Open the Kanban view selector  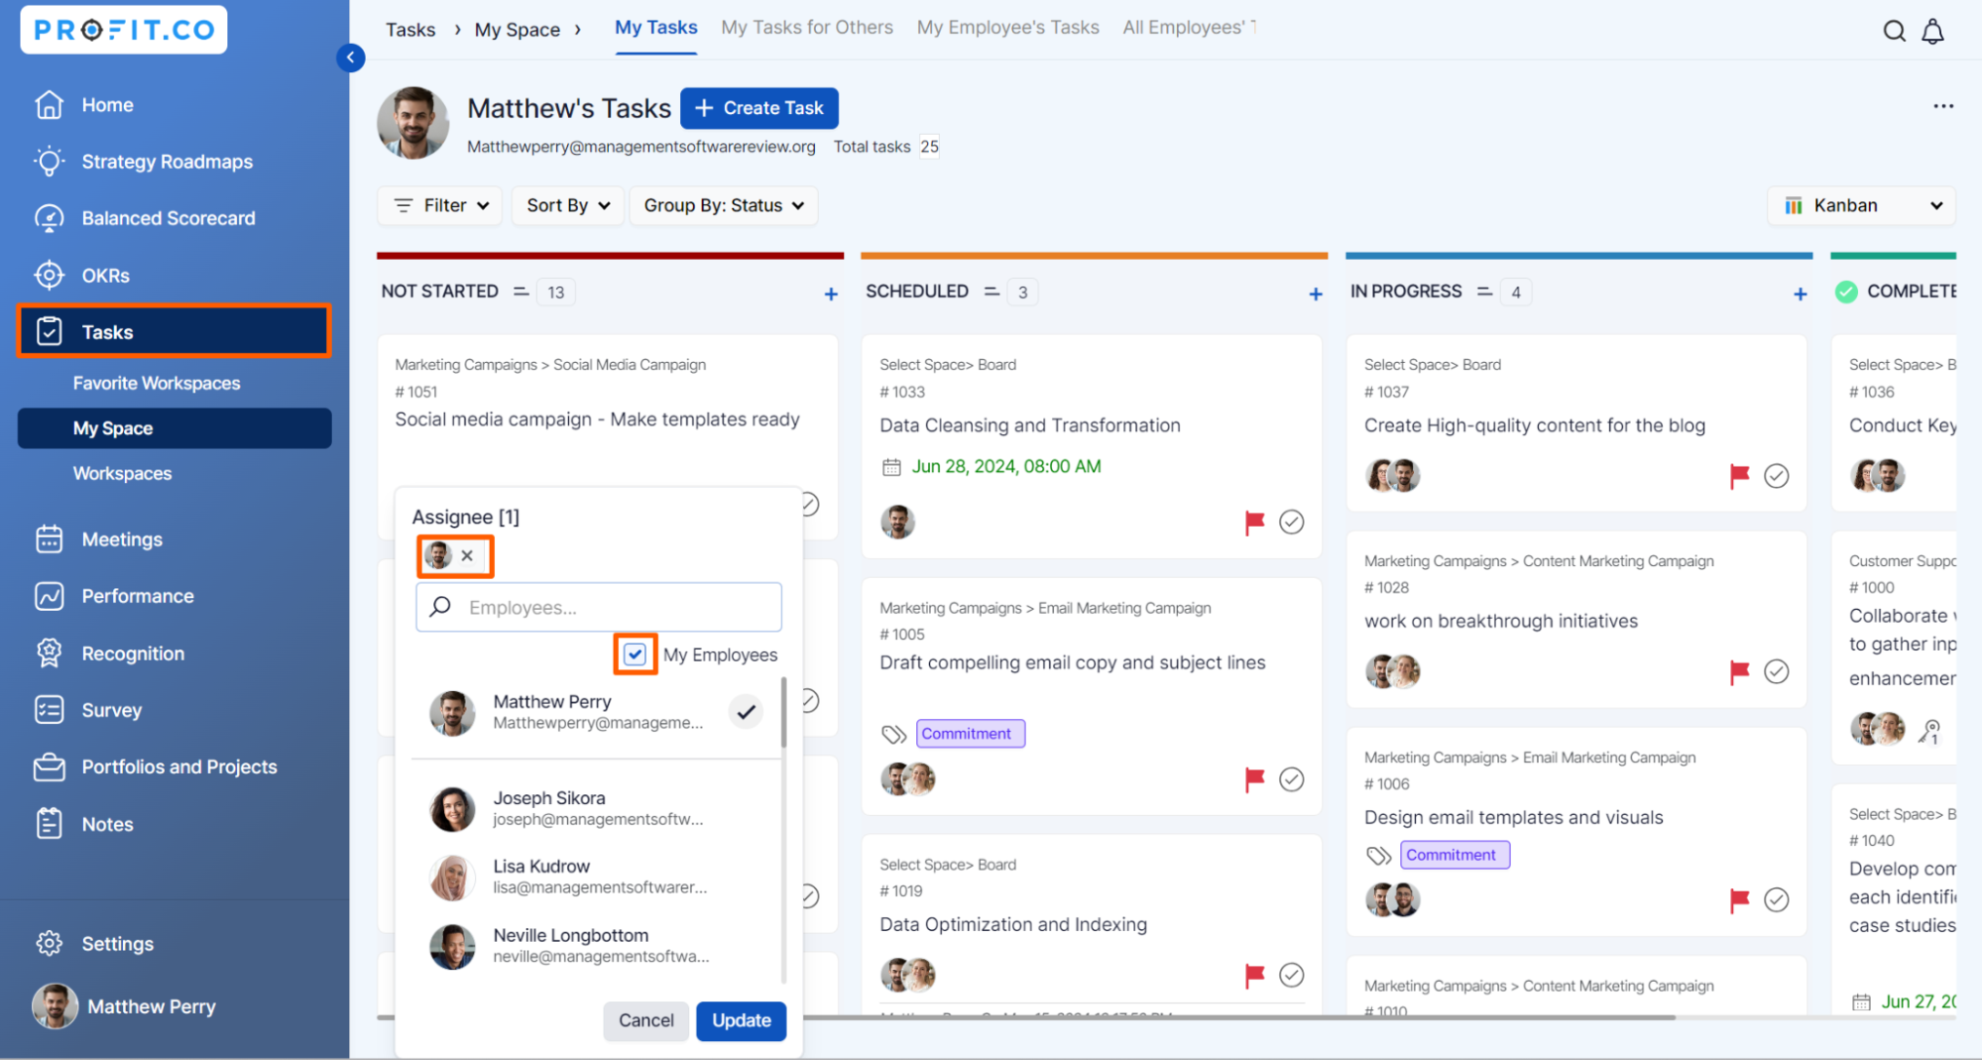pyautogui.click(x=1861, y=205)
